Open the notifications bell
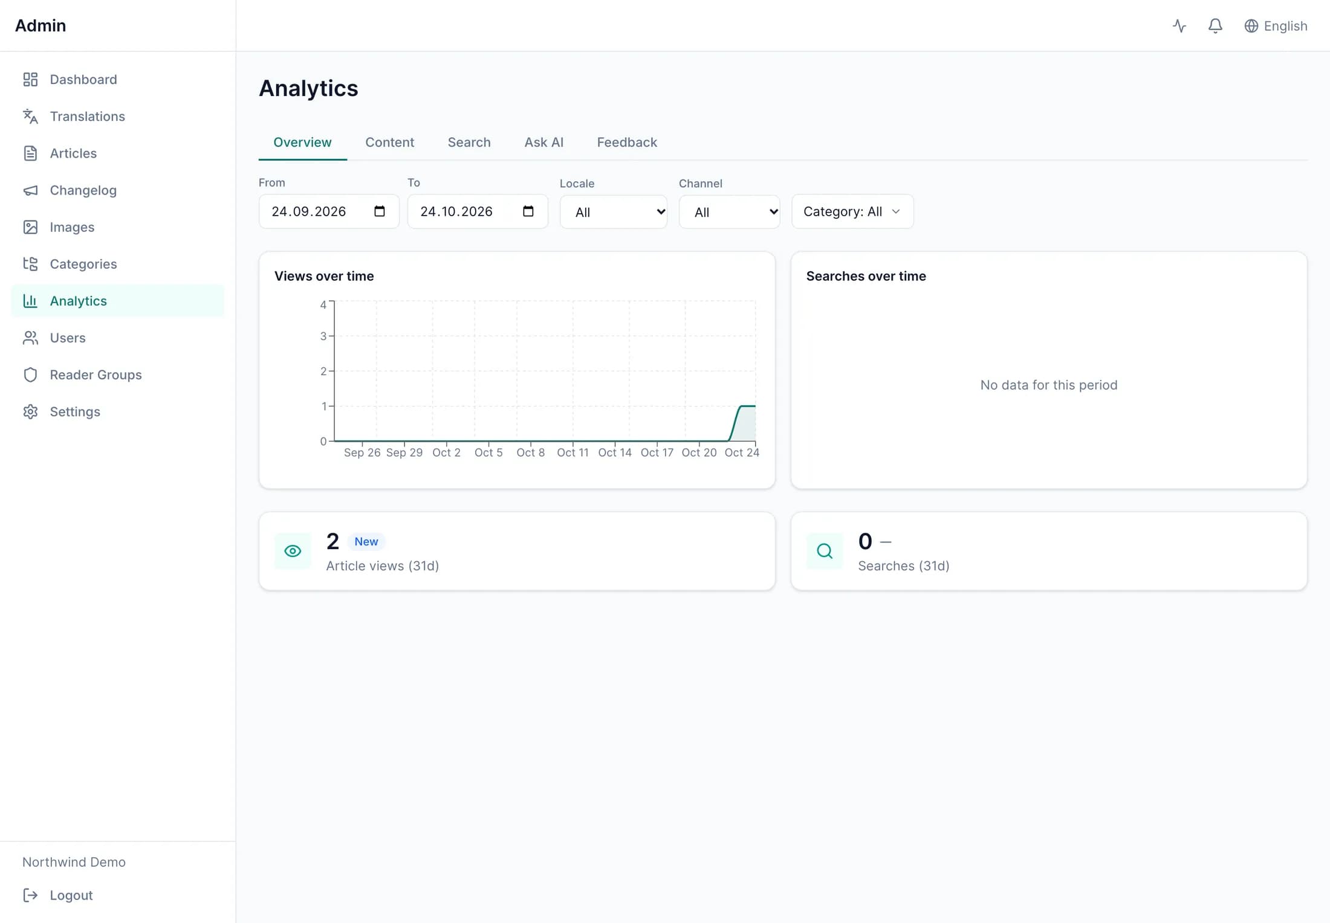 1215,26
